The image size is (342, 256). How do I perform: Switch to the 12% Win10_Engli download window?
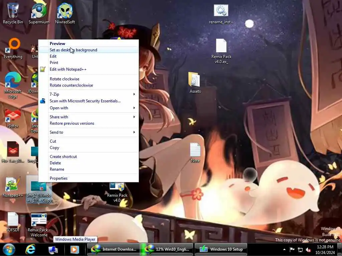coord(167,249)
